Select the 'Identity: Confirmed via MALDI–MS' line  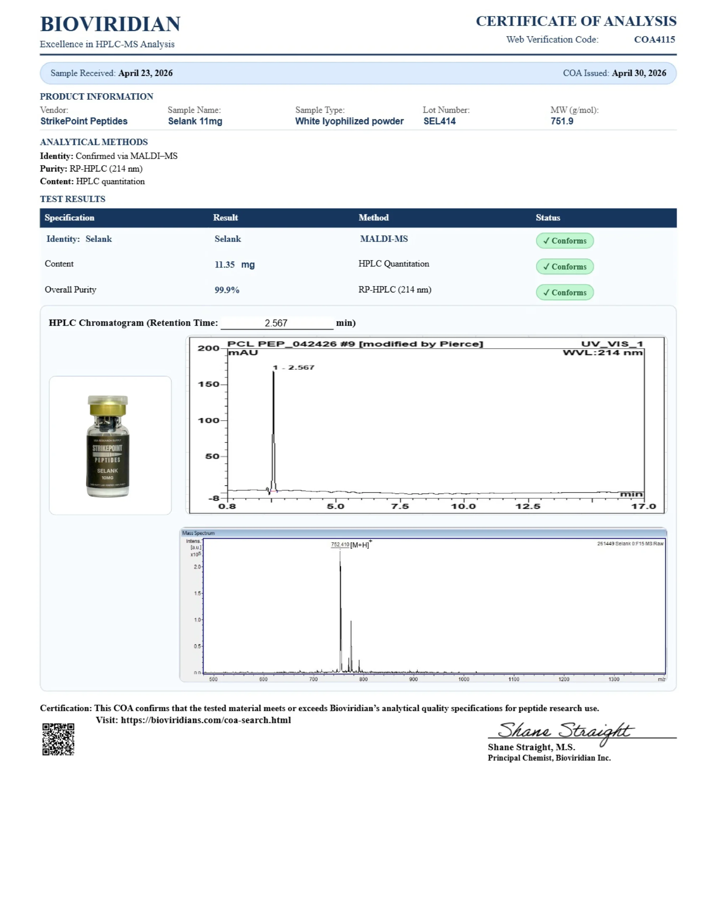(x=109, y=156)
